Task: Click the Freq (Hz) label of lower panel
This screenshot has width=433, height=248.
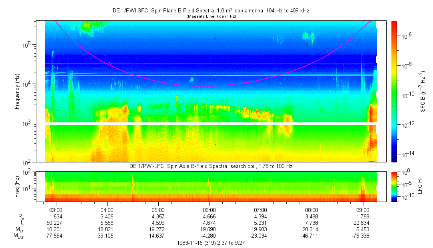Action: pos(17,186)
